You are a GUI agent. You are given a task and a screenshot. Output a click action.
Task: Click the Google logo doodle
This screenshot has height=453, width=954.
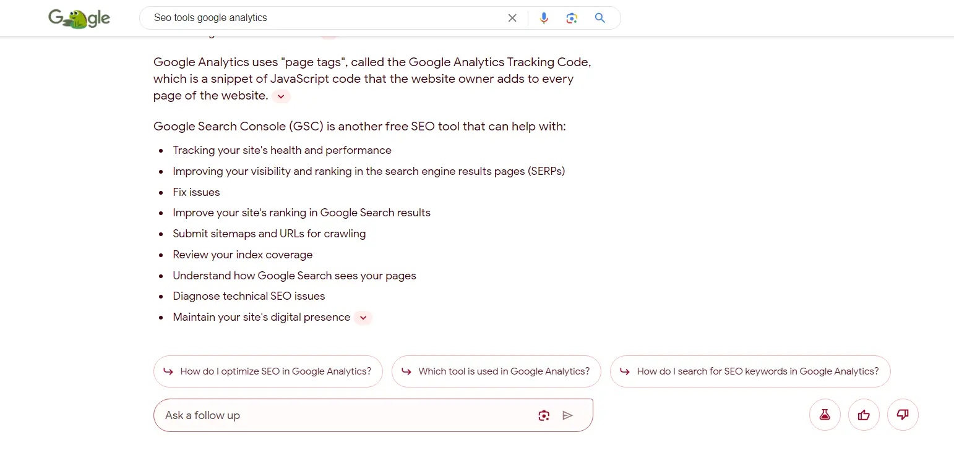79,19
